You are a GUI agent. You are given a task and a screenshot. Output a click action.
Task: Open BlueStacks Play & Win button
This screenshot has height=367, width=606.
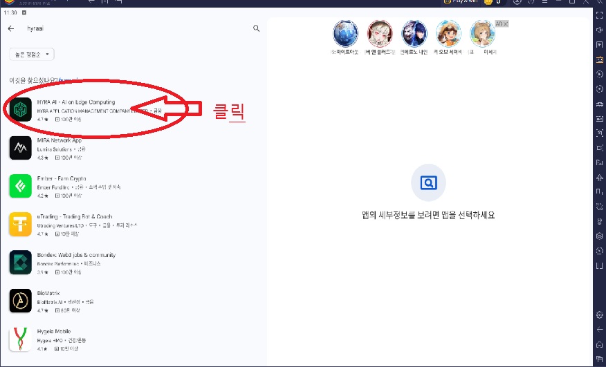tap(461, 2)
